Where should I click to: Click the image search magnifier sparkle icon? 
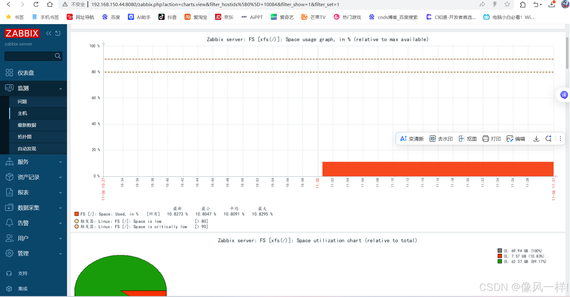(x=549, y=139)
